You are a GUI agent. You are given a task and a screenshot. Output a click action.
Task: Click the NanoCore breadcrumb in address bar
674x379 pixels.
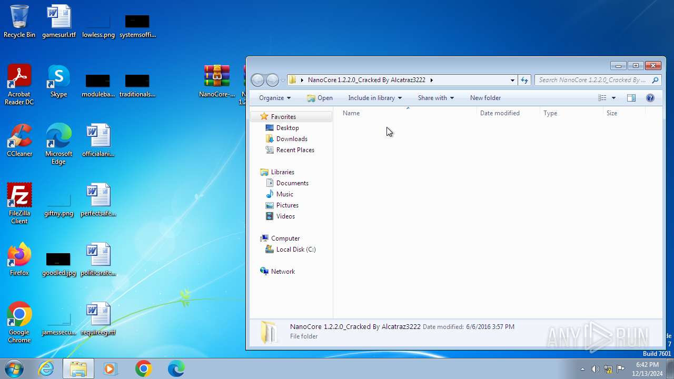click(x=366, y=80)
